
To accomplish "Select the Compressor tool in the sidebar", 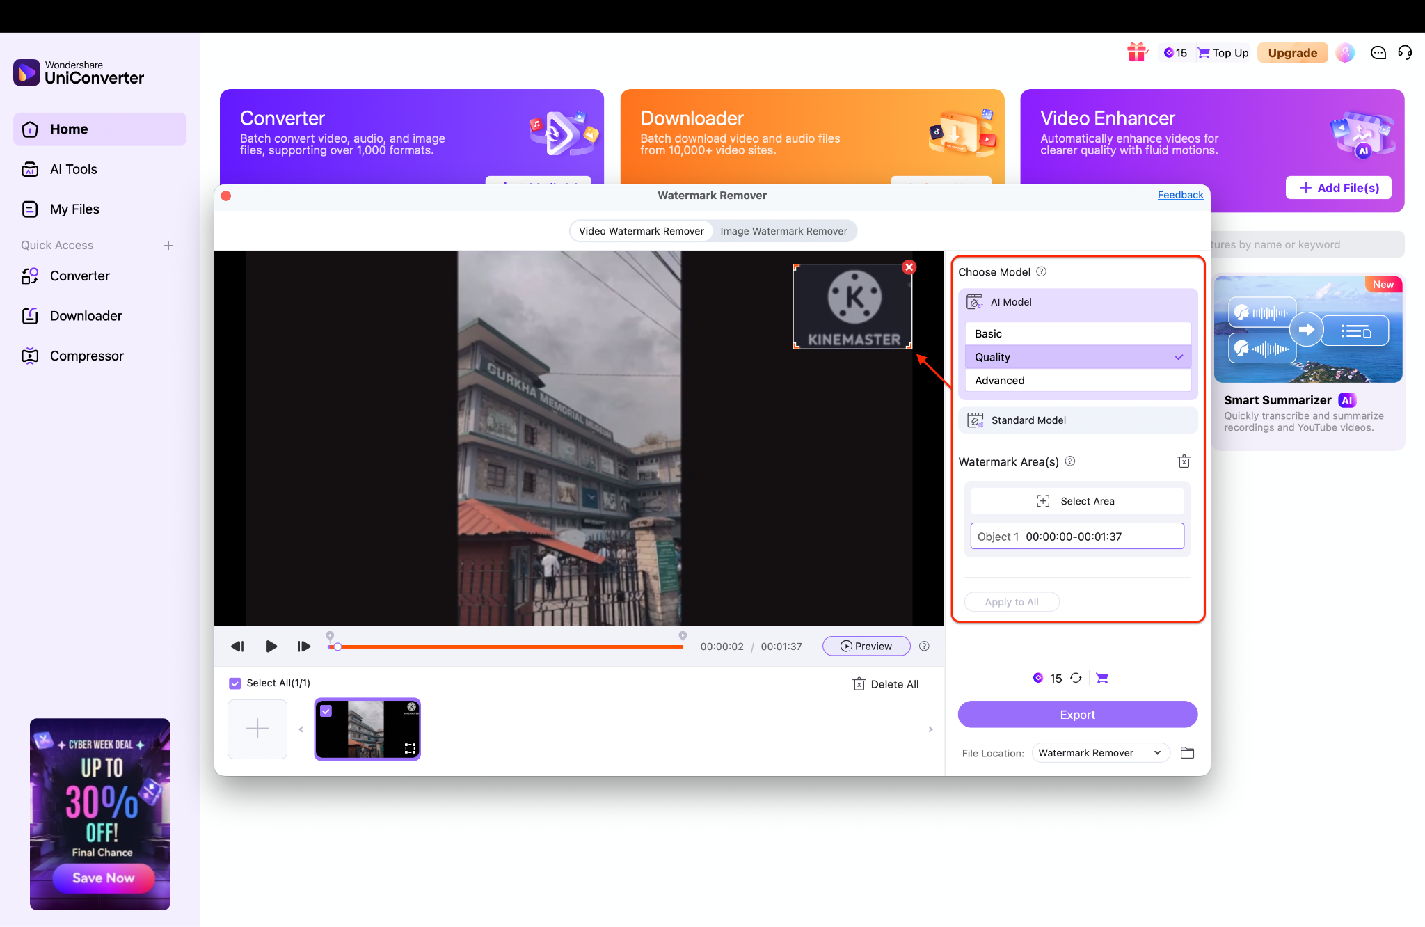I will (85, 355).
